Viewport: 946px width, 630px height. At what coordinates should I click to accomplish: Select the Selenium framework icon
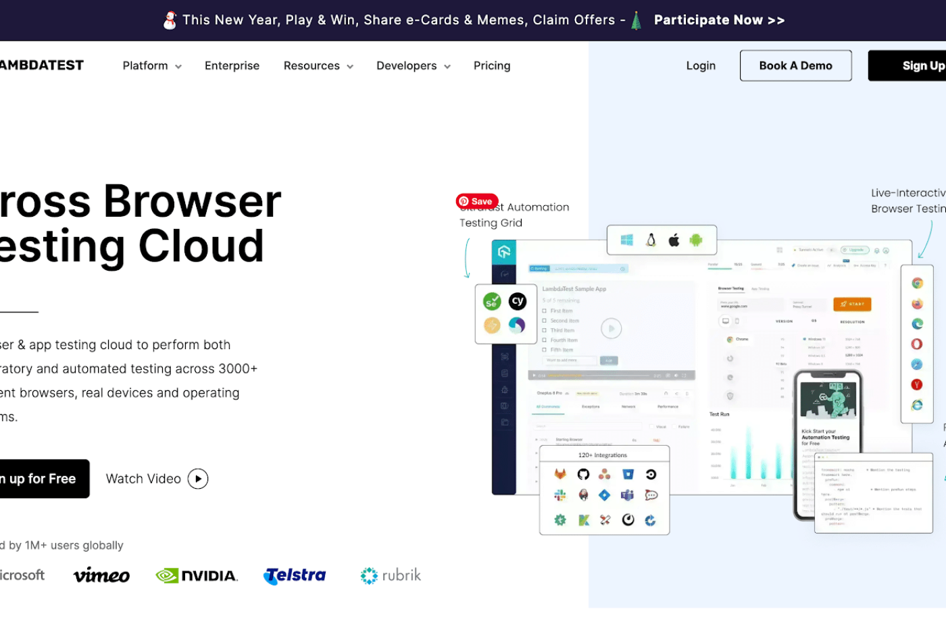tap(492, 301)
